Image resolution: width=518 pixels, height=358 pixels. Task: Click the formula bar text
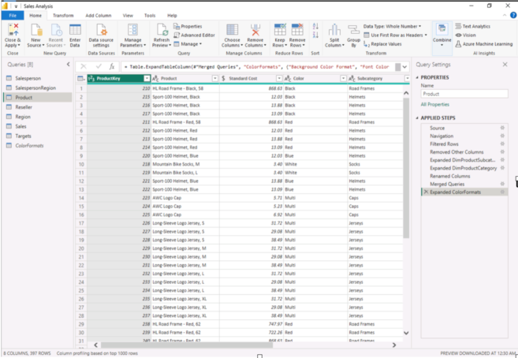pos(258,67)
